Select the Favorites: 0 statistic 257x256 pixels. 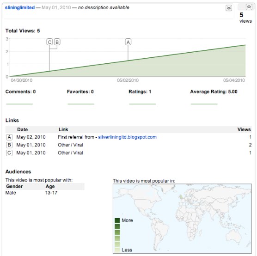[80, 91]
